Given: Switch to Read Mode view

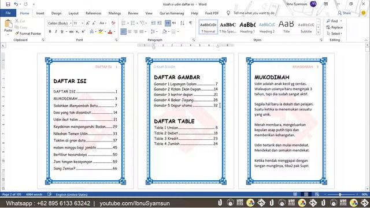Looking at the screenshot, I should [295, 194].
